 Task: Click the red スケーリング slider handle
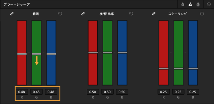[164, 69]
